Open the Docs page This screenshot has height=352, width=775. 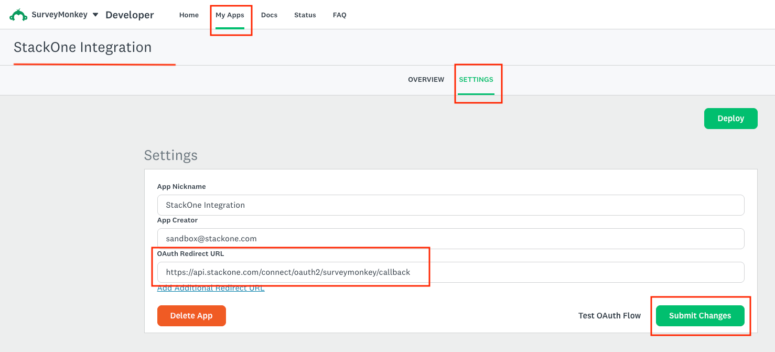269,15
